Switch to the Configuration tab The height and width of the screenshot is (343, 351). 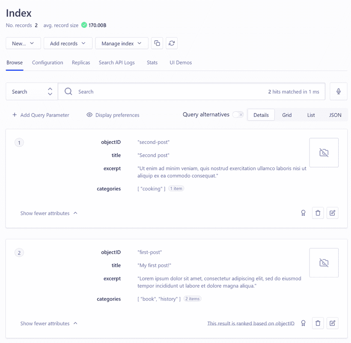point(47,63)
